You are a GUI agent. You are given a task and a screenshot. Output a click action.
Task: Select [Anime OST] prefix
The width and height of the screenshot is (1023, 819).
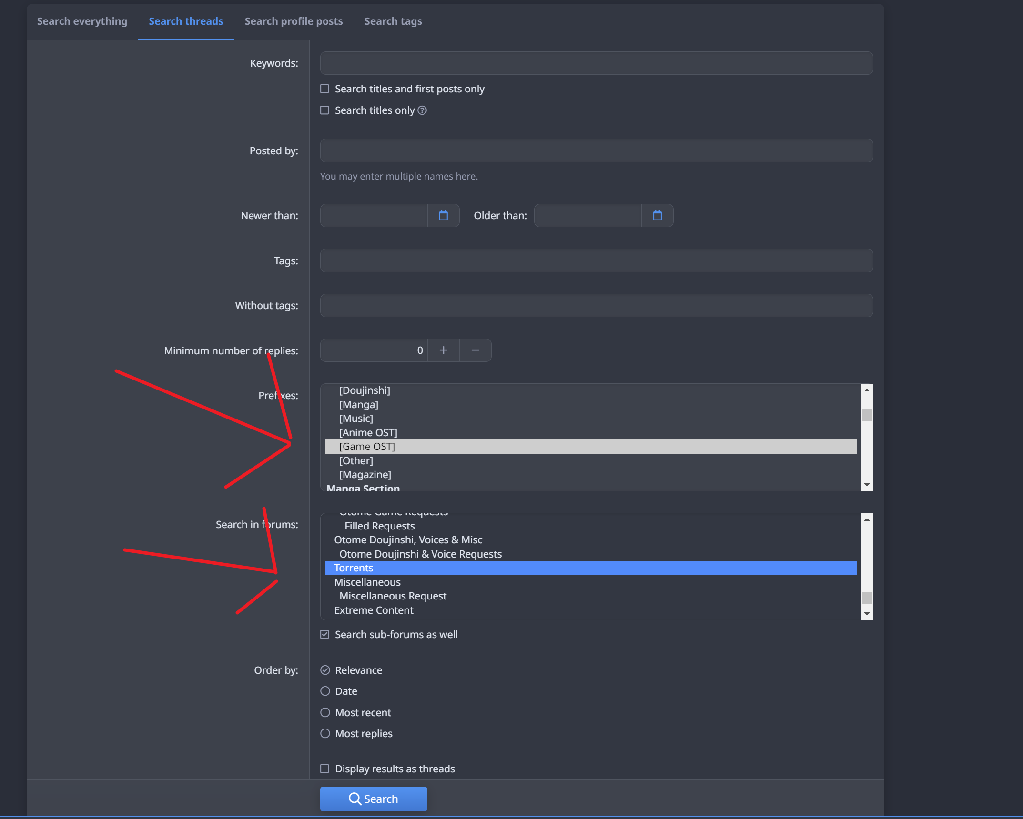591,433
